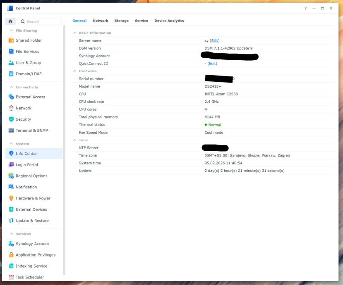Screen dimensions: 343x285
Task: Select Update & Restore icon
Action: coord(11,221)
